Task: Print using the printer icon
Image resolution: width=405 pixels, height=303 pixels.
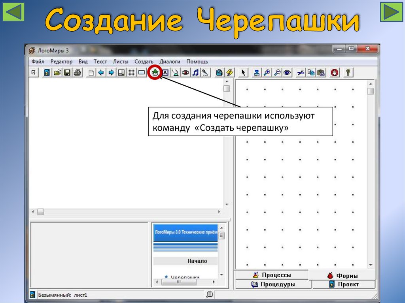Action: pyautogui.click(x=77, y=73)
